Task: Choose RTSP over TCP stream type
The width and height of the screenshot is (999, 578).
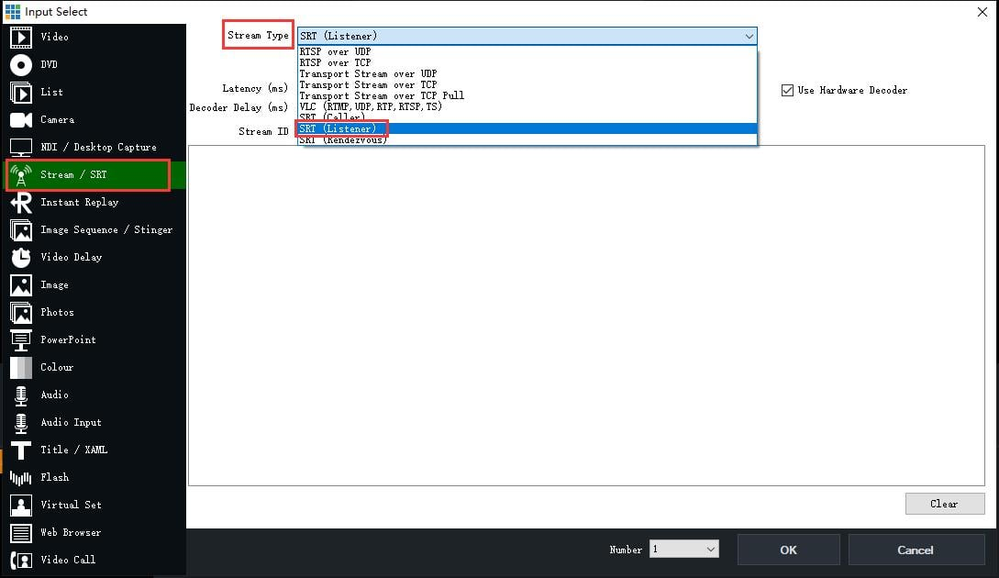Action: pos(336,62)
